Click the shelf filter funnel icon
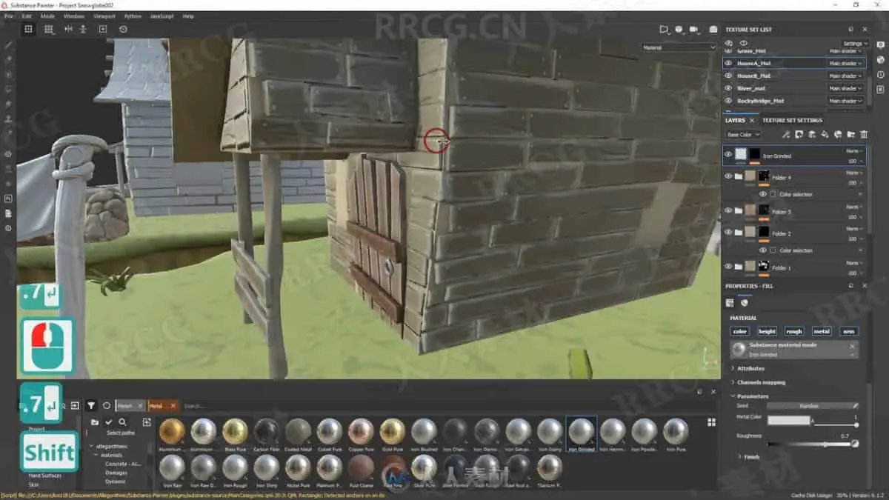This screenshot has width=889, height=500. [91, 405]
